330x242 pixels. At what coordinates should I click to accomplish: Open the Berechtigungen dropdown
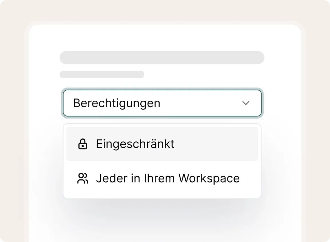162,103
